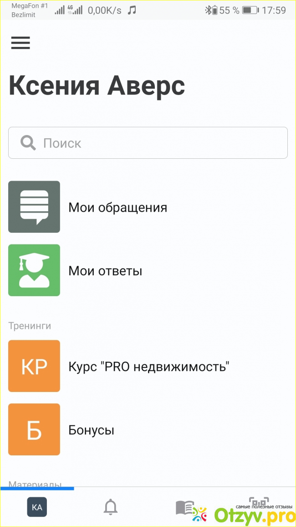The width and height of the screenshot is (296, 527).
Task: Open notifications via the bell icon
Action: 110,507
